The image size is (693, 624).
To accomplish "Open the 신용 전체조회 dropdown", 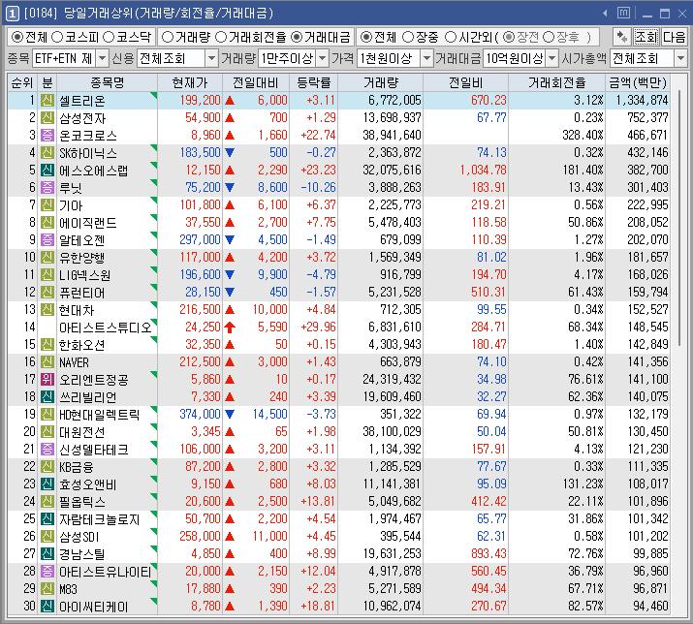I will click(211, 58).
